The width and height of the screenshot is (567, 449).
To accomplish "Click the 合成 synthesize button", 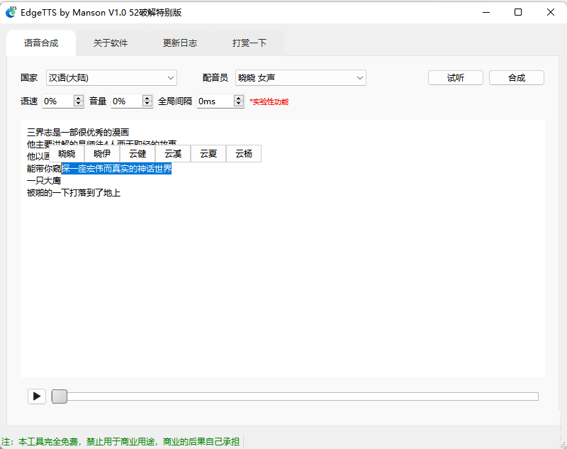I will click(x=516, y=78).
